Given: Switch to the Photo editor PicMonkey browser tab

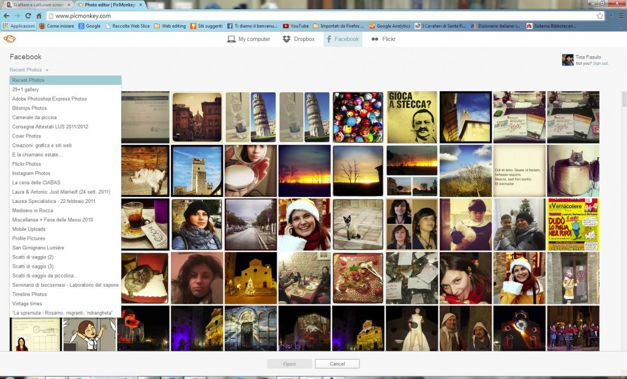Looking at the screenshot, I should [x=110, y=5].
